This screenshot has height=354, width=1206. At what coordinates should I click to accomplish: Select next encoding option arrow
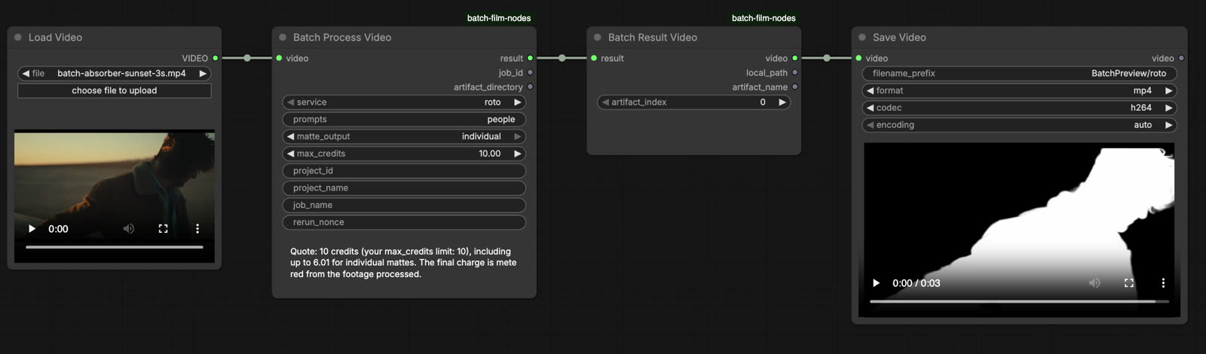click(x=1169, y=125)
